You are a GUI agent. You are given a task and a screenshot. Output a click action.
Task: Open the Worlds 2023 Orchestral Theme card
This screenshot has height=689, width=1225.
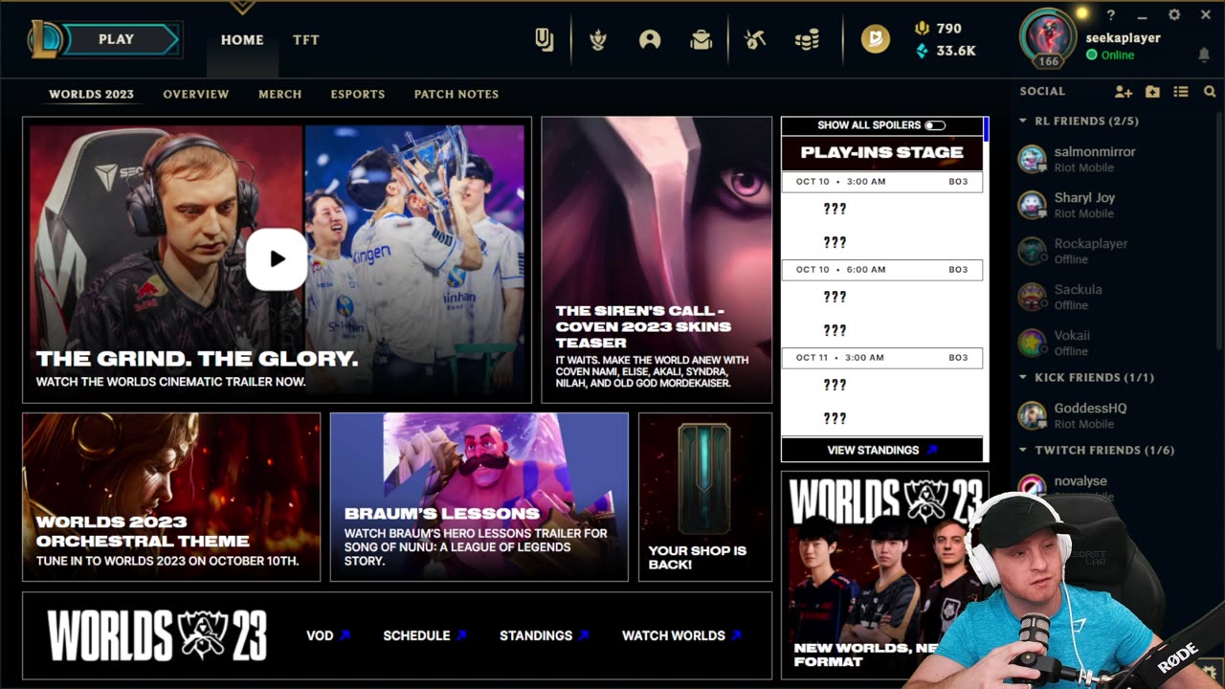tap(171, 497)
